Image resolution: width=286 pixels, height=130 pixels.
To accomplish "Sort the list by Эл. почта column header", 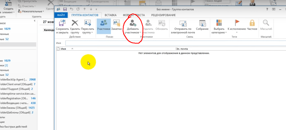I will (182, 49).
